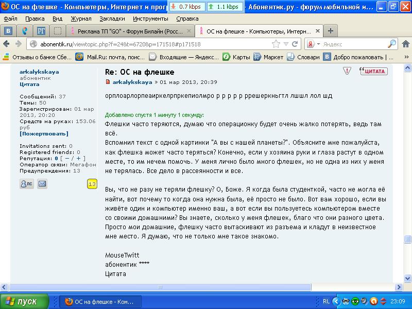Bookmark page with the star icon
Image resolution: width=412 pixels, height=309 pixels.
pyautogui.click(x=277, y=44)
